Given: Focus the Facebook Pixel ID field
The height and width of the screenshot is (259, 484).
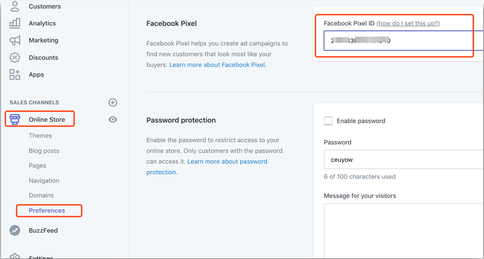Looking at the screenshot, I should 404,40.
